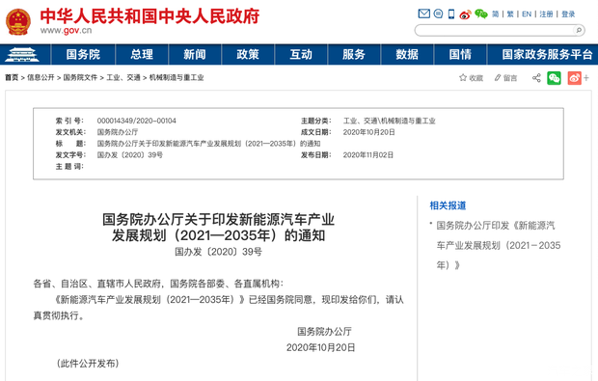Select issuing agency 国务院办公厅 in info box
The image size is (598, 381).
118,132
